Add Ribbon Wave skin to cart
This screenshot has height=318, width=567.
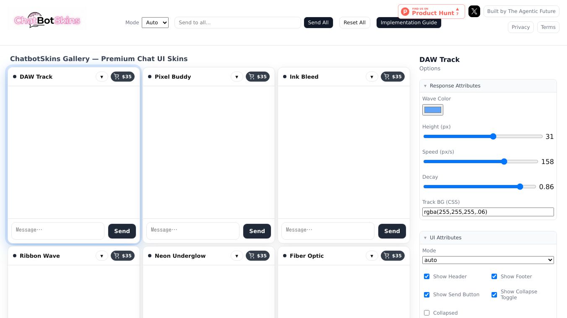(122, 256)
